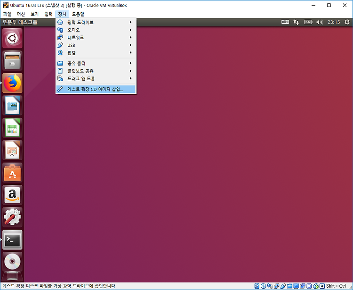
Task: Open the Ubuntu battery indicator menu
Action: click(x=308, y=22)
